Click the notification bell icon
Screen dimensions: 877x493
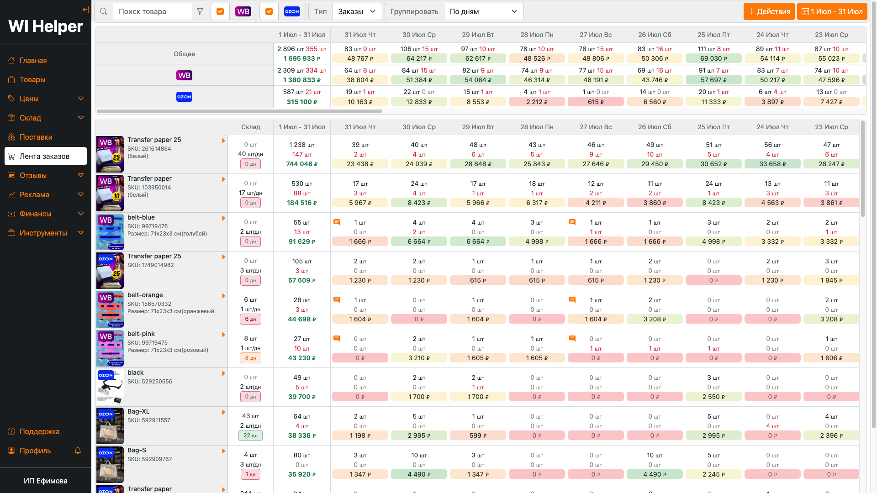(78, 451)
